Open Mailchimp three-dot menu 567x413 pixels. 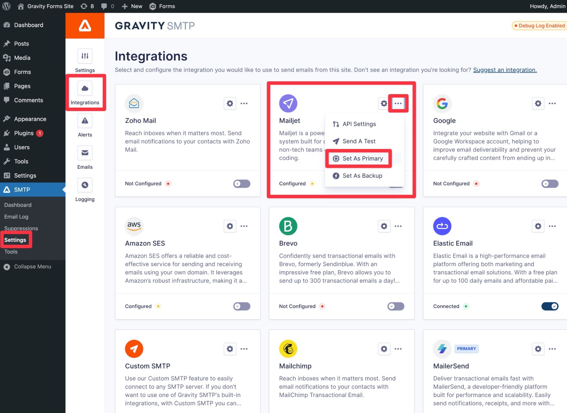coord(398,349)
